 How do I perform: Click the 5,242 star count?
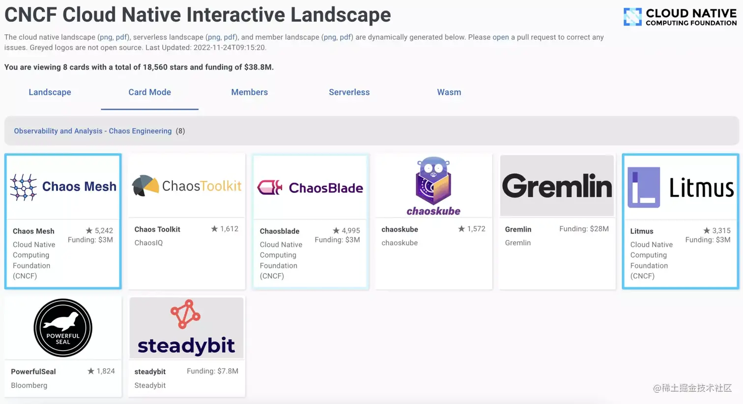click(x=104, y=230)
